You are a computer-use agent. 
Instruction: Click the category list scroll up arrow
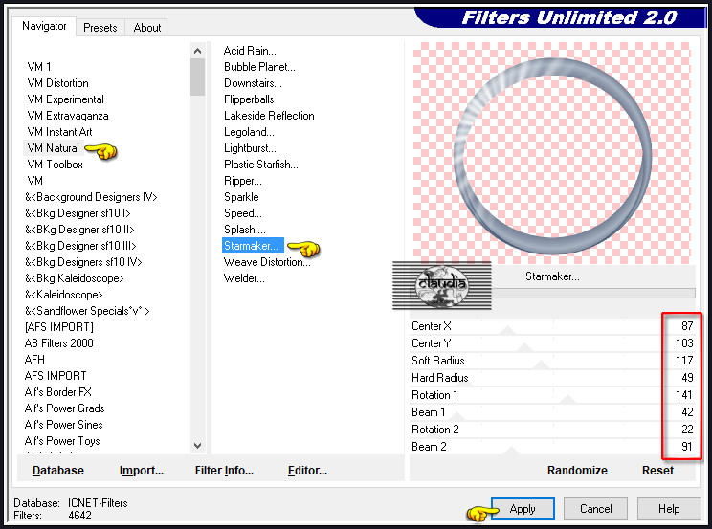point(197,51)
